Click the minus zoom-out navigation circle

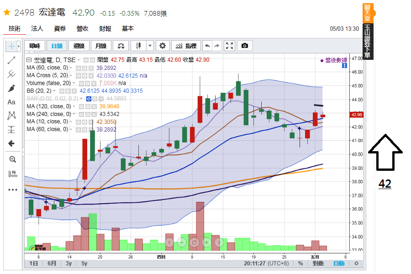tap(182, 242)
